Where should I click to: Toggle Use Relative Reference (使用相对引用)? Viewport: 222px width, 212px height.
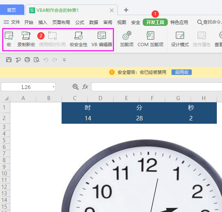[x=52, y=39]
